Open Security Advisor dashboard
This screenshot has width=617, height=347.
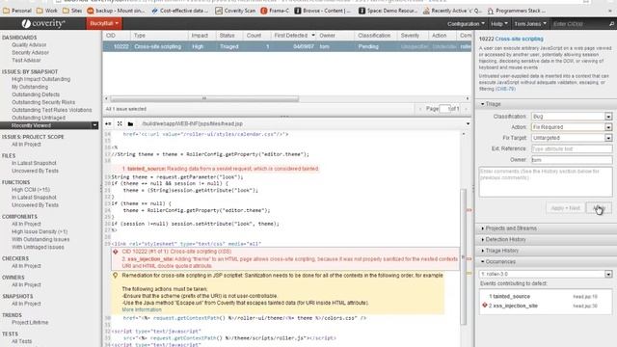30,52
